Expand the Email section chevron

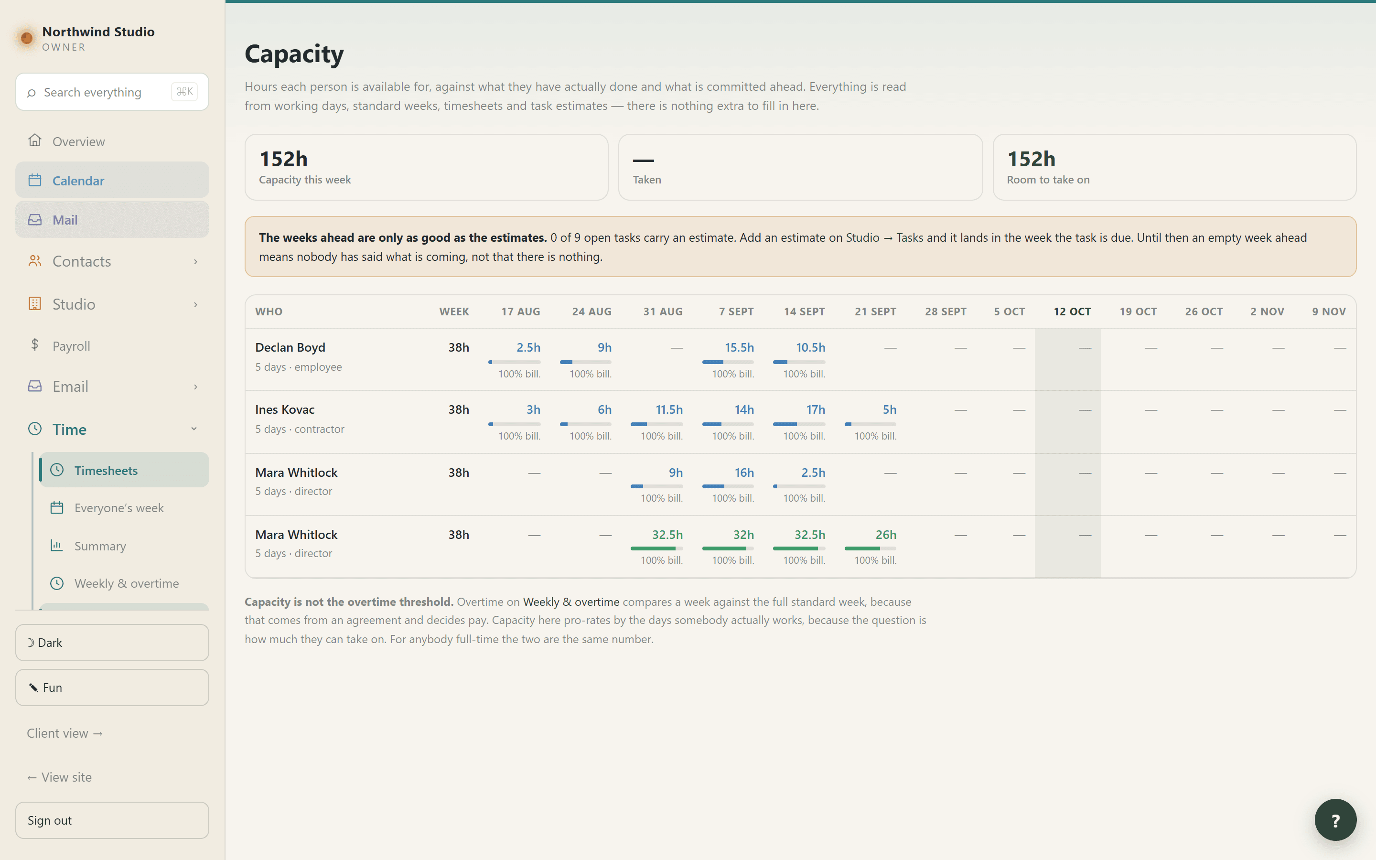pos(195,387)
